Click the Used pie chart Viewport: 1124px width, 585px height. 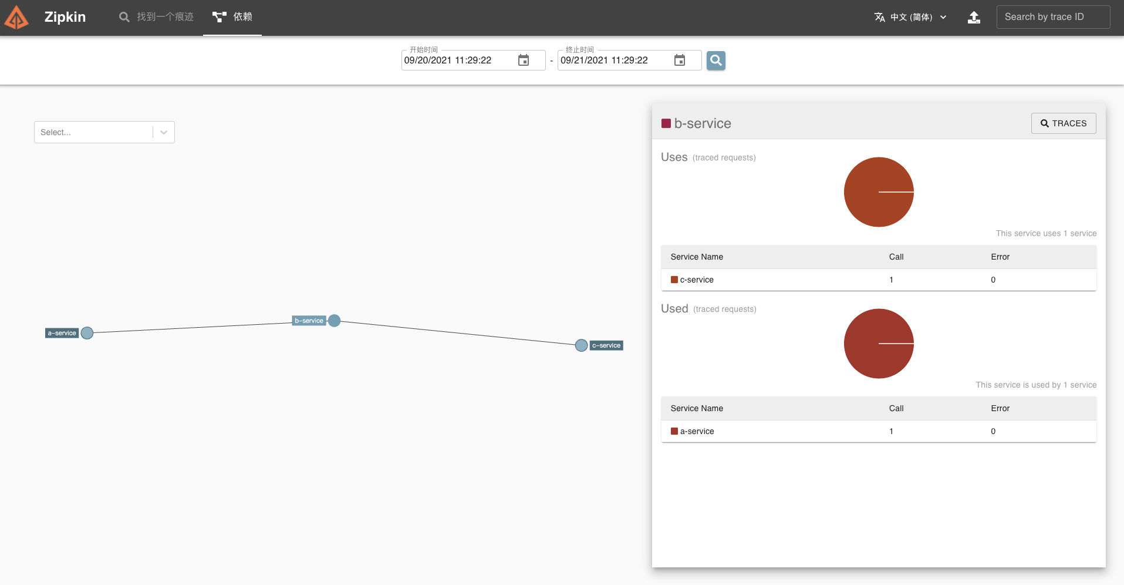tap(879, 344)
